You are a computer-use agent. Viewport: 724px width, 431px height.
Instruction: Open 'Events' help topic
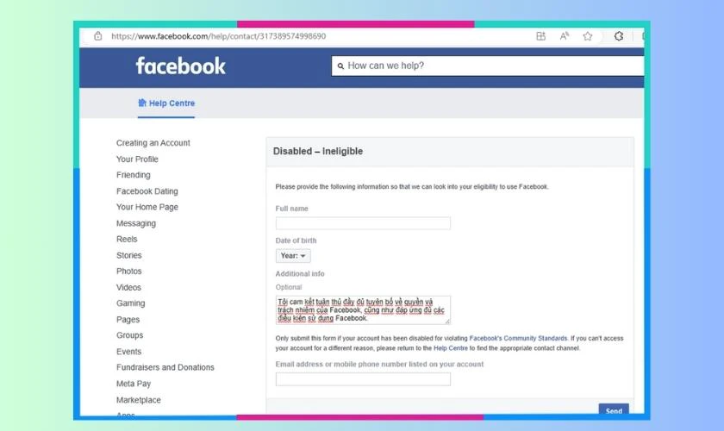(128, 352)
